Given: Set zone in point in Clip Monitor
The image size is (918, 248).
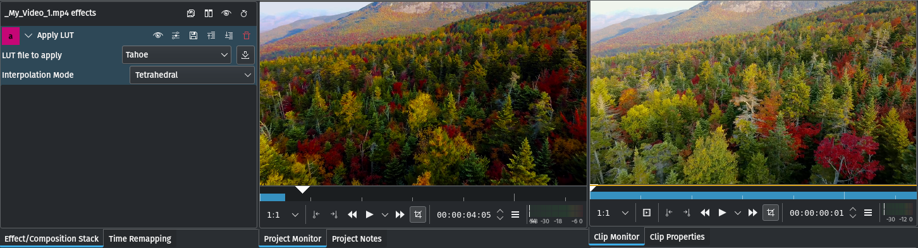Looking at the screenshot, I should click(670, 213).
